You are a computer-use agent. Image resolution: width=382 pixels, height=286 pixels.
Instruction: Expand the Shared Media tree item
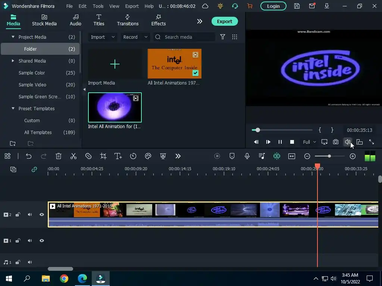(13, 61)
